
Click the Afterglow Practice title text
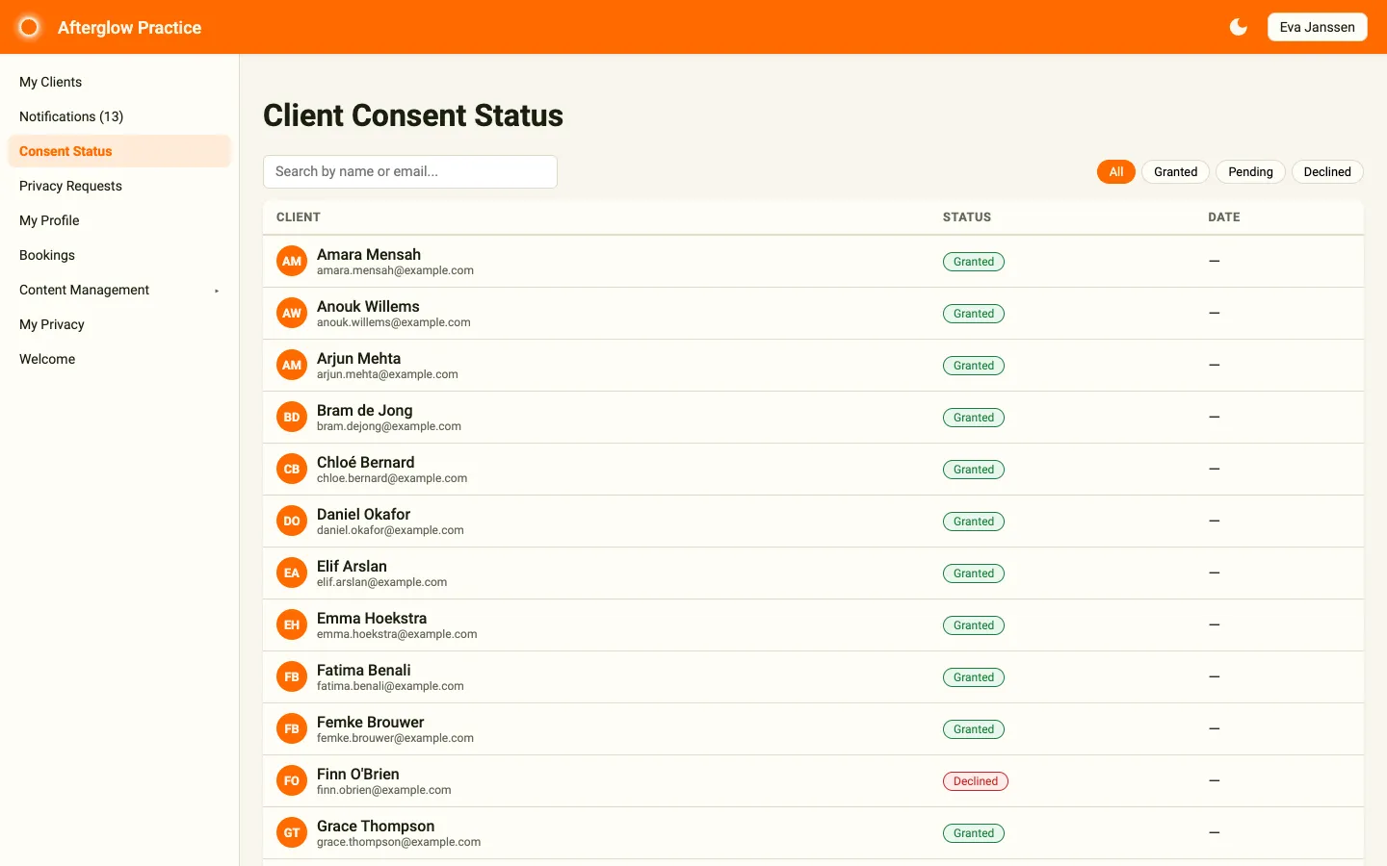pos(129,28)
